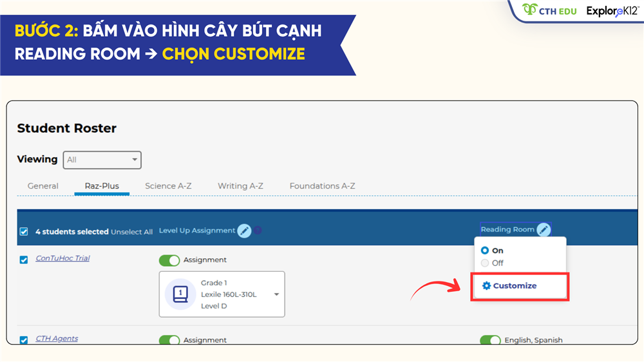Open the Foundations A-Z tab

[x=322, y=186]
